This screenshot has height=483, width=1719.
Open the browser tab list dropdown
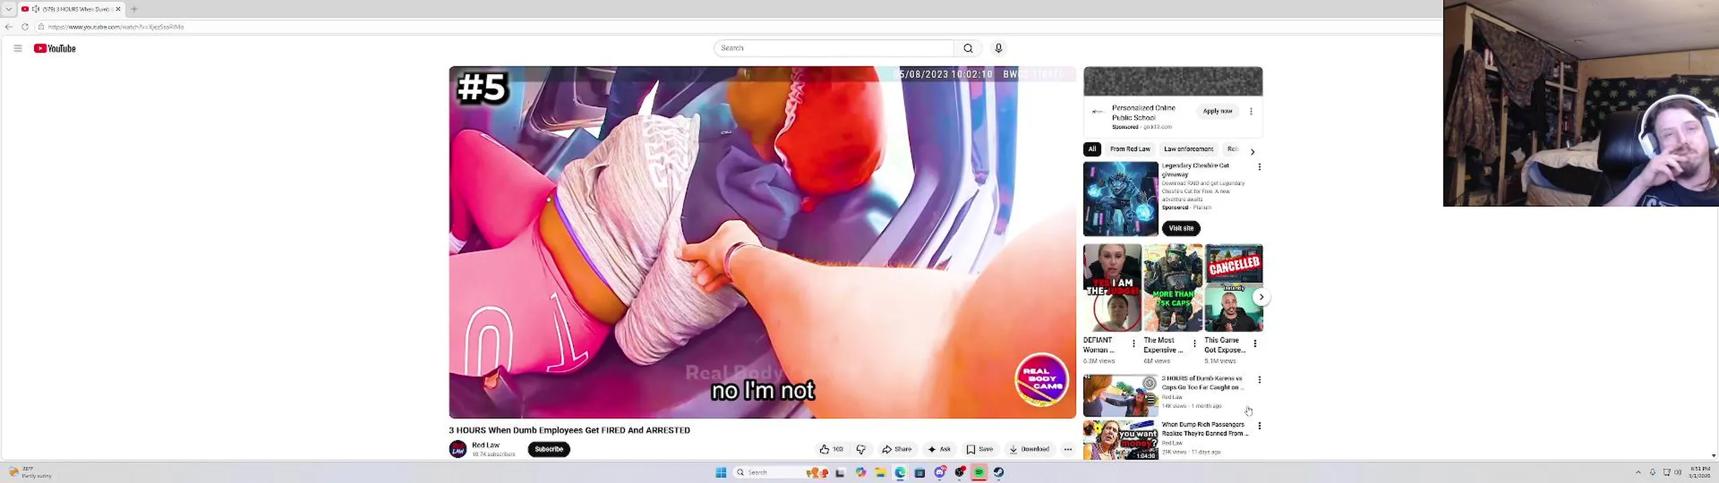click(x=9, y=9)
